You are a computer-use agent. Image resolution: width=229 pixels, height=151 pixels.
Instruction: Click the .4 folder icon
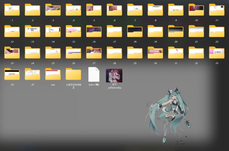click(73, 10)
